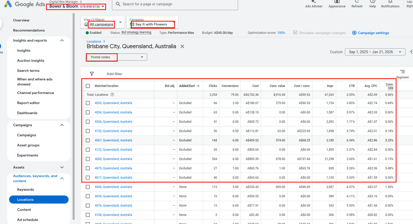Open 4017, Queensland, Australia link
Image resolution: width=413 pixels, height=224 pixels.
click(113, 178)
